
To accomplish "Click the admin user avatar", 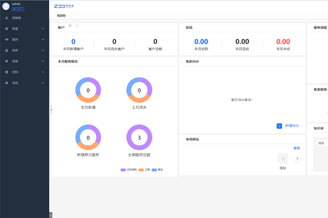I will point(6,7).
